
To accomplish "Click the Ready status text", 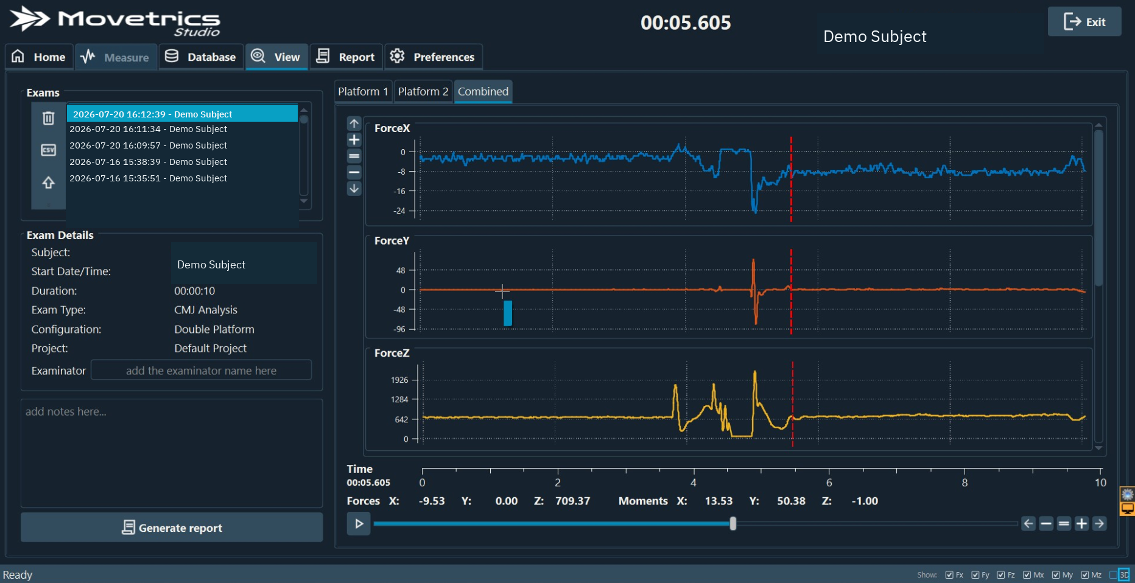I will coord(18,574).
